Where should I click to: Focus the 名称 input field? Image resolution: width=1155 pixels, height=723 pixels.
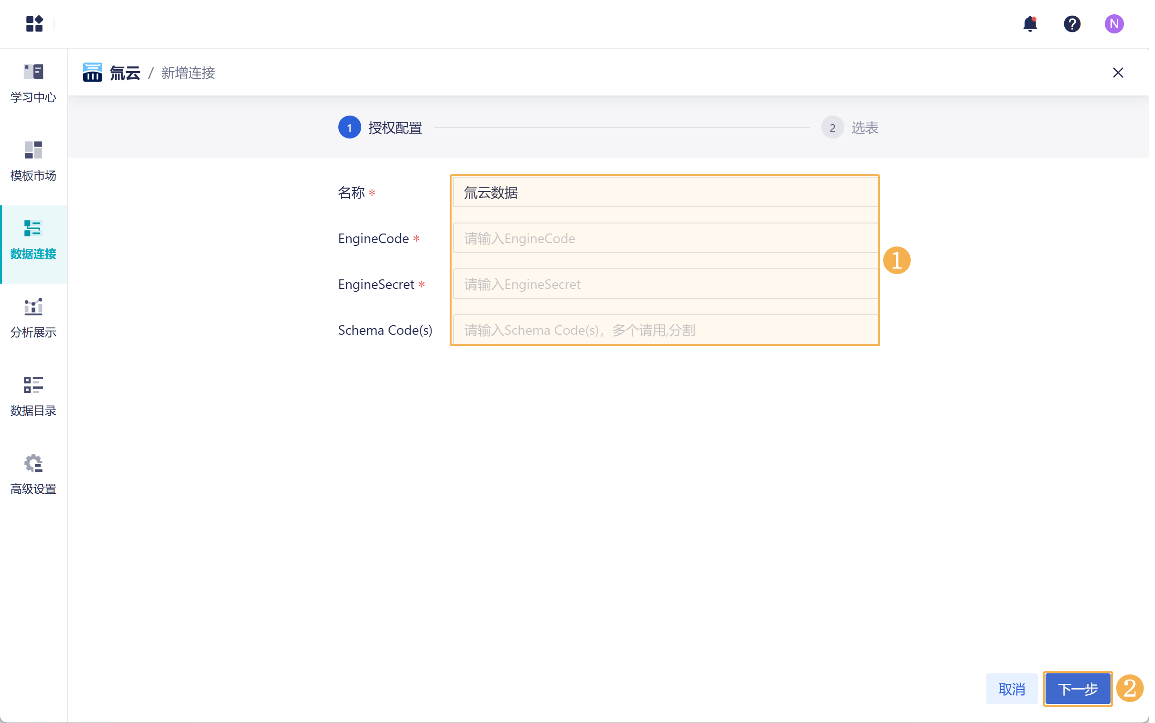665,193
